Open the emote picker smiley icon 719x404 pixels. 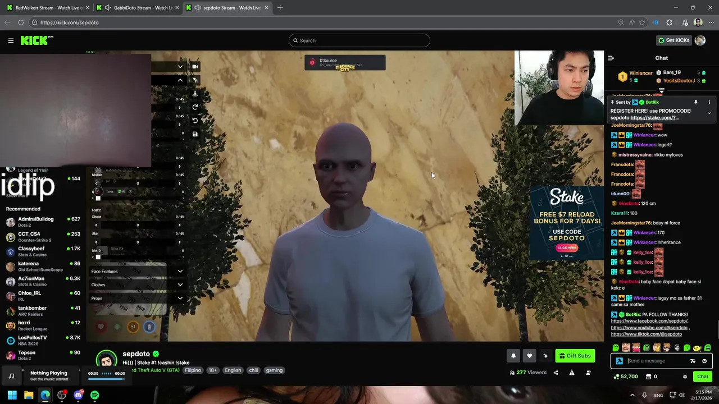click(x=704, y=361)
